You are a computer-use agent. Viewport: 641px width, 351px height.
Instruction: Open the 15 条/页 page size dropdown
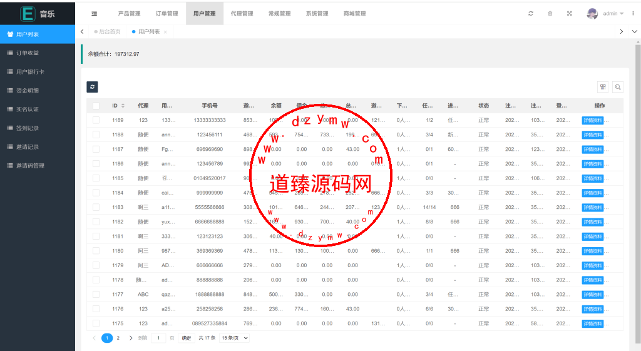[x=235, y=338]
